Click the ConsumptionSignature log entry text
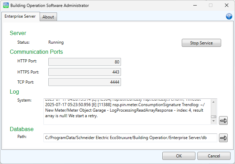Image resolution: width=235 pixels, height=164 pixels. tap(125, 110)
